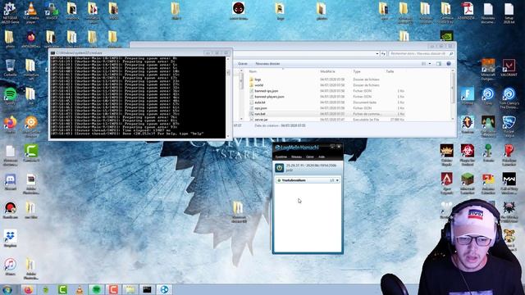Sort Explorer files by Nom column

[253, 71]
